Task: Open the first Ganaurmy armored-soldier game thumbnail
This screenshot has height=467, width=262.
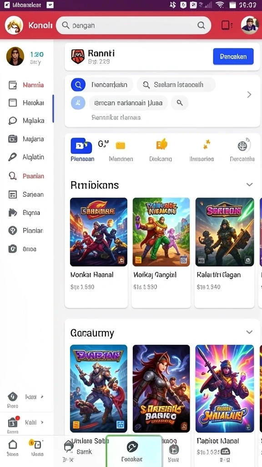Action: pyautogui.click(x=99, y=389)
